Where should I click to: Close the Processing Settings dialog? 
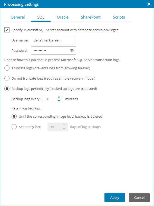pos(148,4)
